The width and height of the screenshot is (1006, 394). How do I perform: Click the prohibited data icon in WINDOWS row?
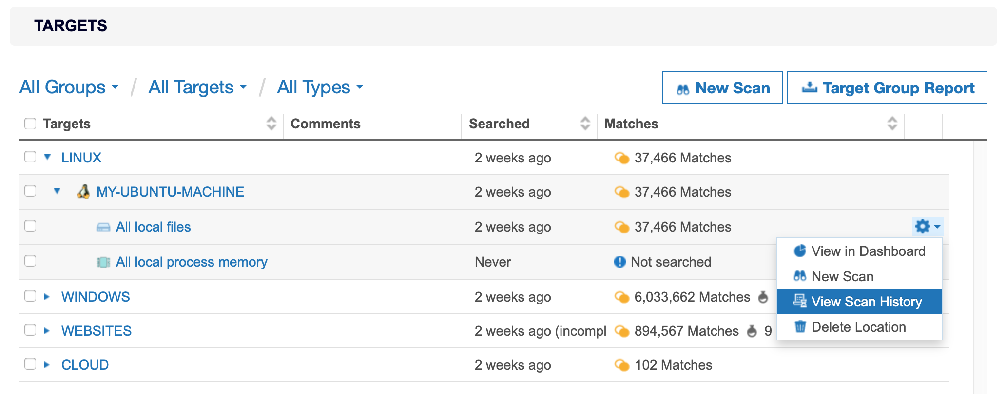[763, 297]
